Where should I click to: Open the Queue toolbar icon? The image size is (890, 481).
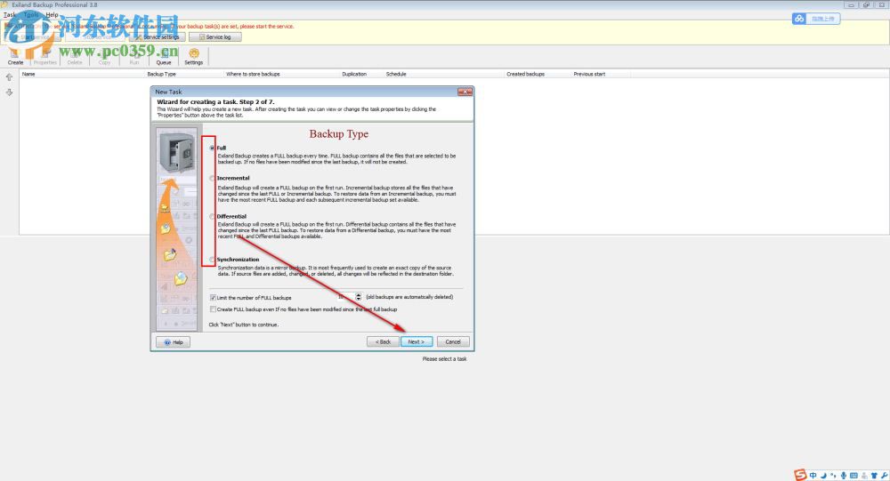[164, 56]
